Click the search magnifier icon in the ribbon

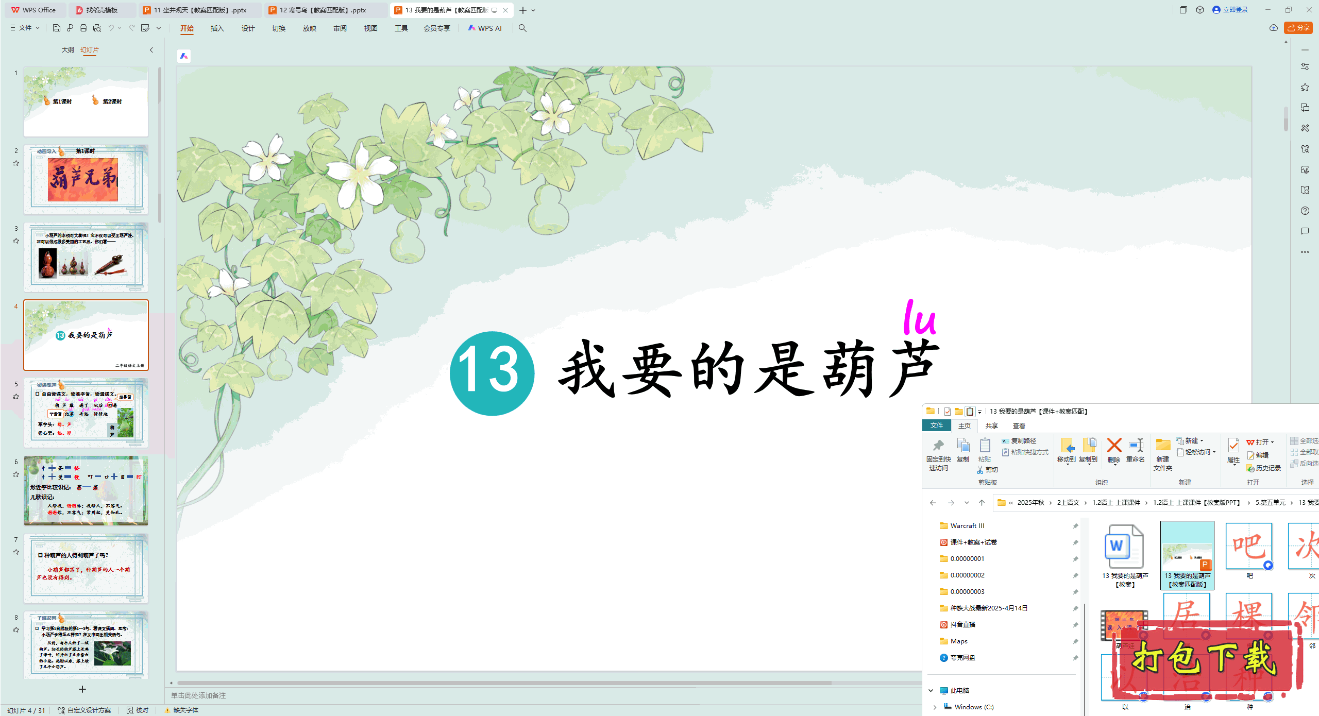(x=522, y=28)
